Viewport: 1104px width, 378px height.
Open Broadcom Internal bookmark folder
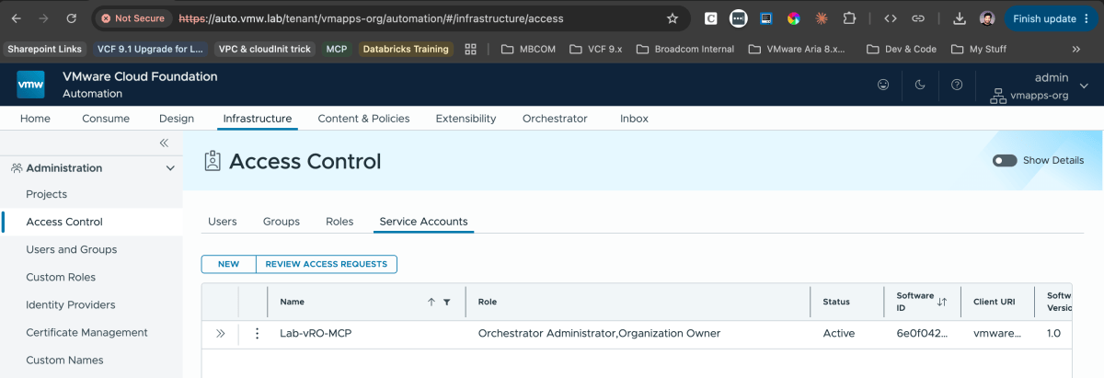[684, 49]
